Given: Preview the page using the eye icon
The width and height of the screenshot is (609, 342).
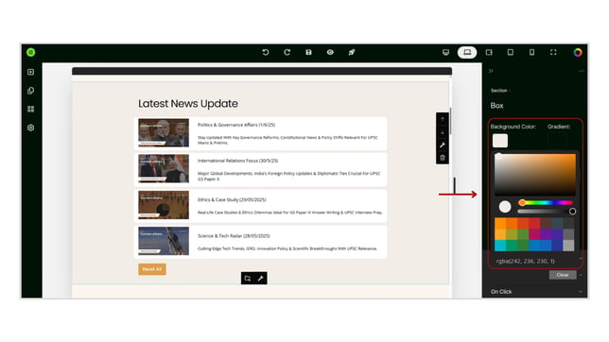Looking at the screenshot, I should pyautogui.click(x=330, y=52).
